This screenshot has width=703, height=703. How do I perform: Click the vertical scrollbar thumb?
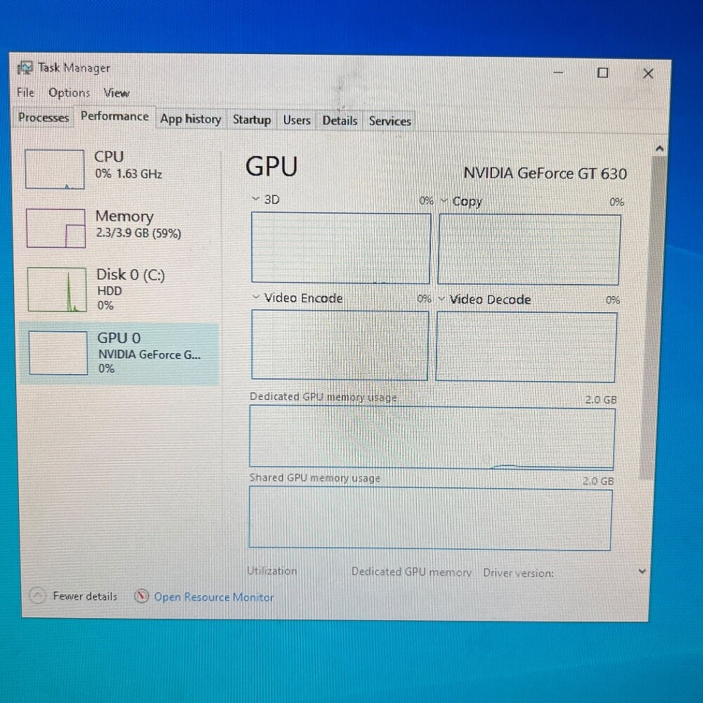653,316
